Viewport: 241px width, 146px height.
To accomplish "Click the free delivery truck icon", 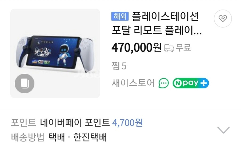I will point(169,48).
